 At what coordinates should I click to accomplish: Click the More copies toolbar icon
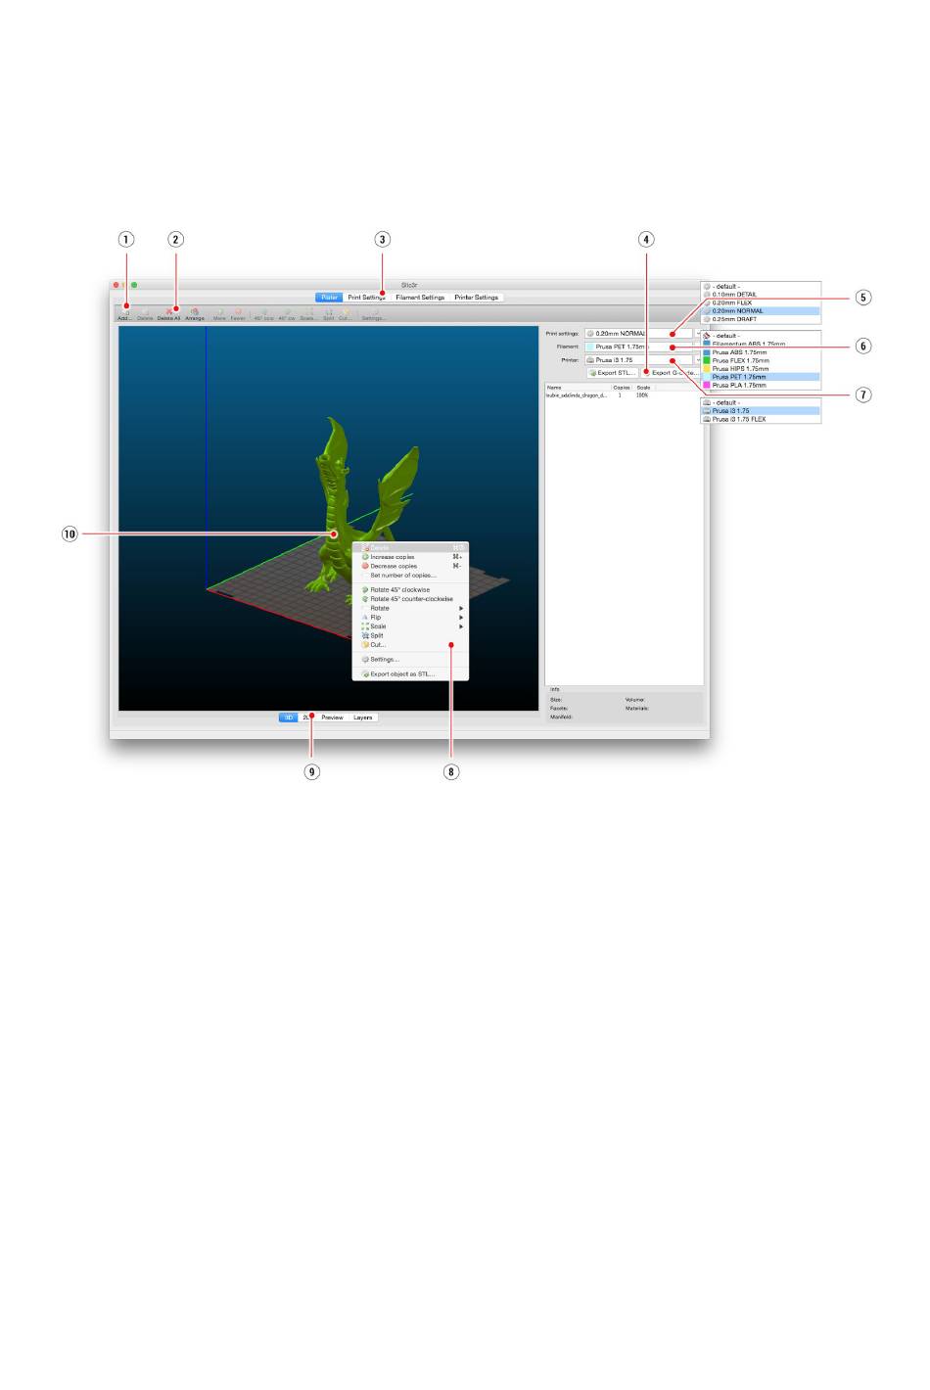point(219,314)
